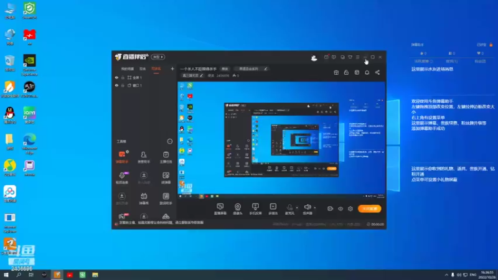The height and width of the screenshot is (280, 498).
Task: Open the 读弹幕 read-danmaku tool
Action: click(x=166, y=178)
